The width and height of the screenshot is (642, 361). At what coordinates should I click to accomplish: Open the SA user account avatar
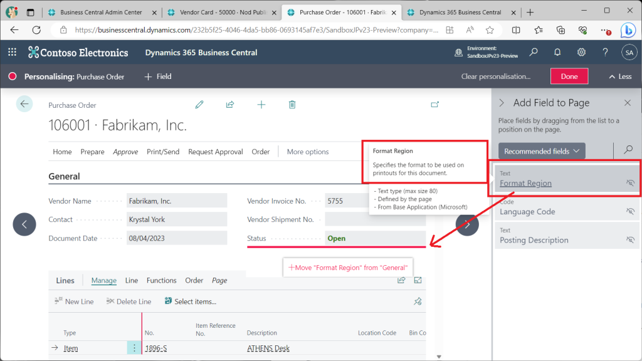click(629, 53)
